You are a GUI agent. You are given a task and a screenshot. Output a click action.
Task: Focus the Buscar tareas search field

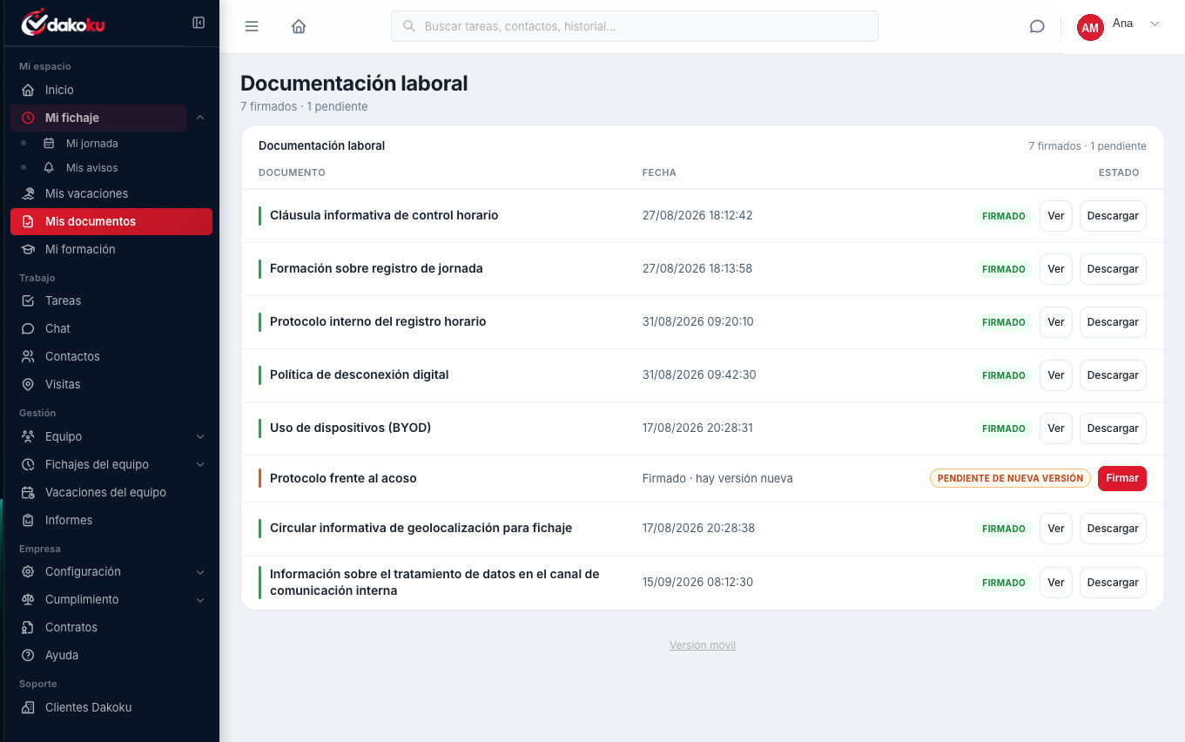635,26
